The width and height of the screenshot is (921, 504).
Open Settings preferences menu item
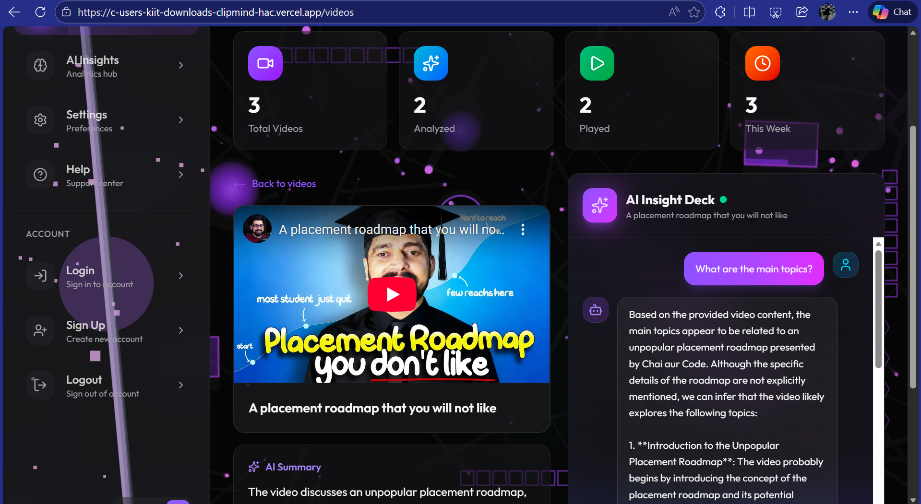point(106,120)
